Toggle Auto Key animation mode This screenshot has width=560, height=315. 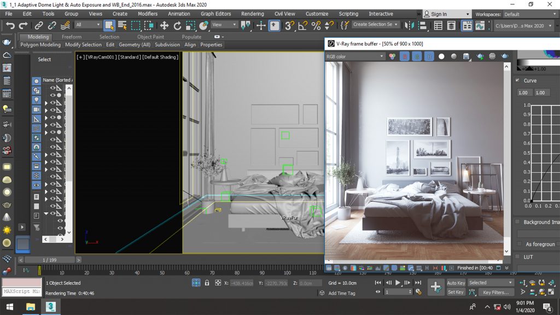pos(456,283)
